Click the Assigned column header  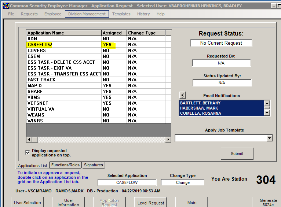point(114,33)
